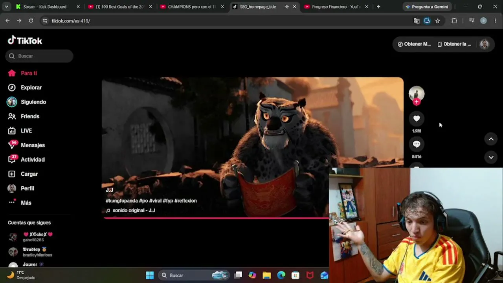This screenshot has width=503, height=283.
Task: Click Obtener Monedas button
Action: [x=414, y=44]
